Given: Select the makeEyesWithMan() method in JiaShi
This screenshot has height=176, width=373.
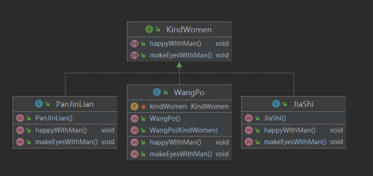Looking at the screenshot, I should tap(294, 142).
